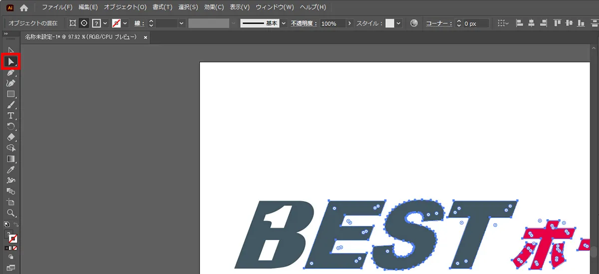
Task: Click the Gradient tool
Action: point(11,159)
